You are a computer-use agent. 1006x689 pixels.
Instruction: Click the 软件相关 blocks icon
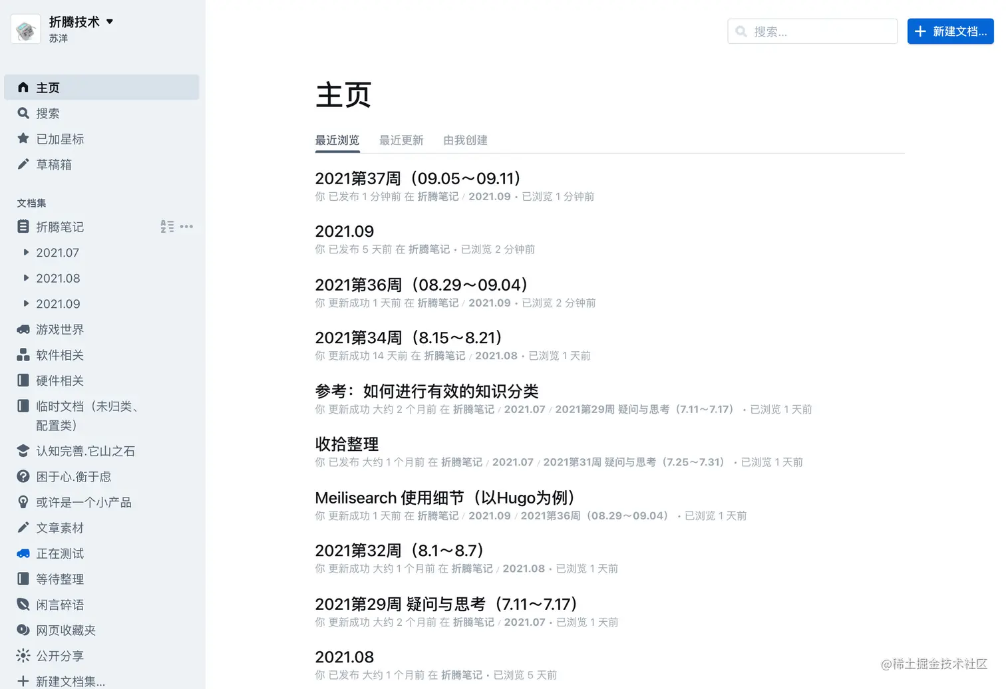[23, 354]
